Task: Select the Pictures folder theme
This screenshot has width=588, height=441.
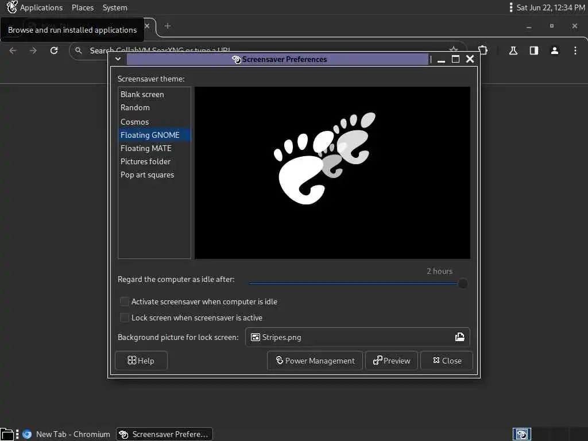Action: tap(154, 161)
